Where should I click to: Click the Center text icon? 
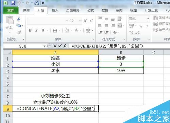coord(106,25)
